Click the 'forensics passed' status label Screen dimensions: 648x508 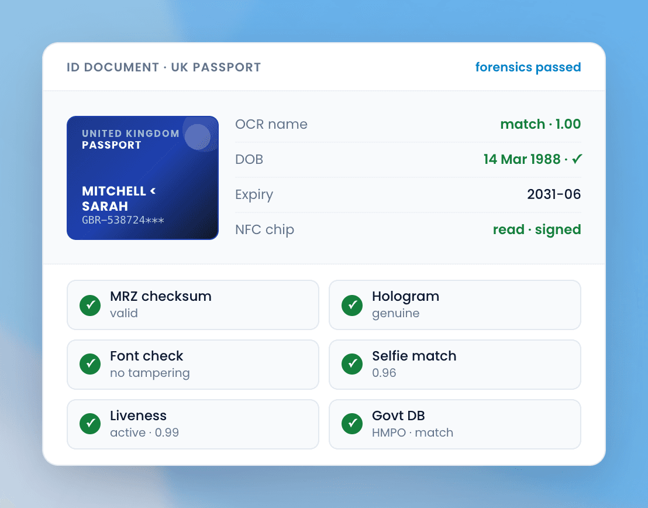pos(528,67)
